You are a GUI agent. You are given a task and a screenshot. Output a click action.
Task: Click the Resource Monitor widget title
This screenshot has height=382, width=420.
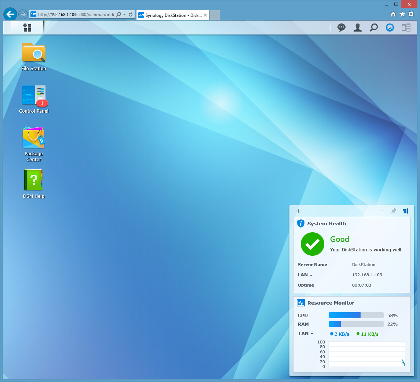pos(331,303)
